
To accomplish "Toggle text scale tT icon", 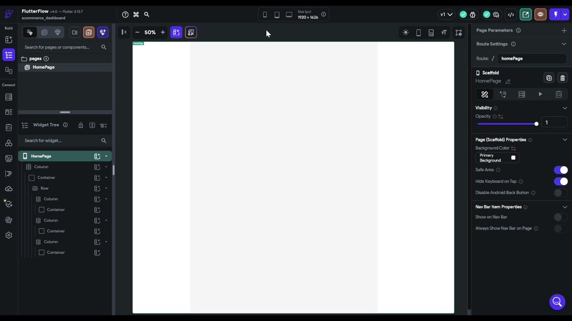I will (444, 33).
